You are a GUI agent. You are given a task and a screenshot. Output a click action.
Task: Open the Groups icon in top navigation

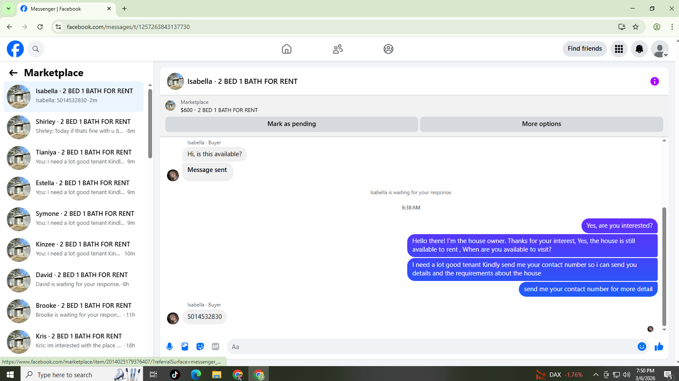pos(388,49)
